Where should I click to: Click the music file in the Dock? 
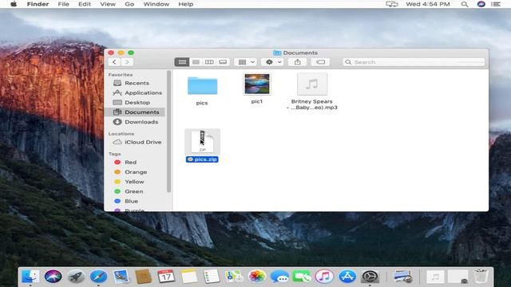pyautogui.click(x=435, y=277)
